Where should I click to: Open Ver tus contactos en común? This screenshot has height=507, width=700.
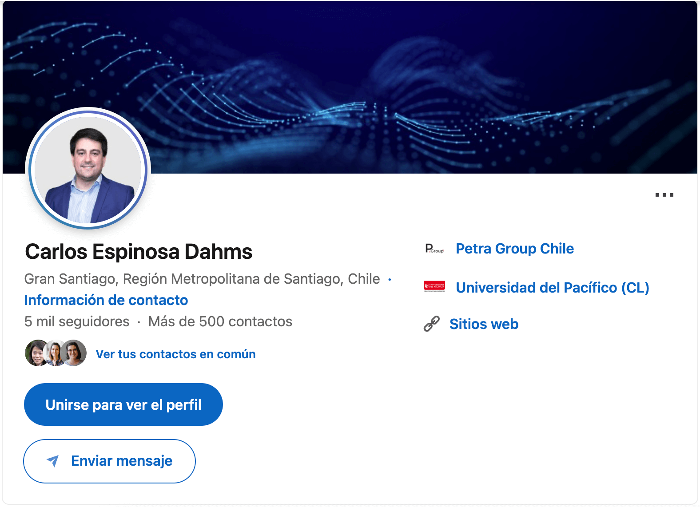tap(175, 354)
